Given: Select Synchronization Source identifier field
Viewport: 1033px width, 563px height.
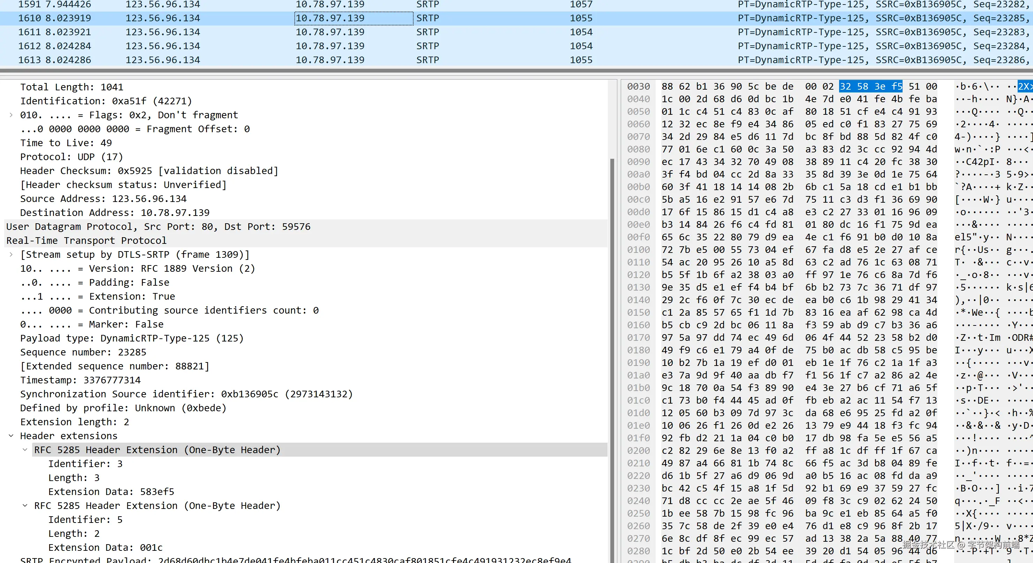Looking at the screenshot, I should click(x=186, y=394).
